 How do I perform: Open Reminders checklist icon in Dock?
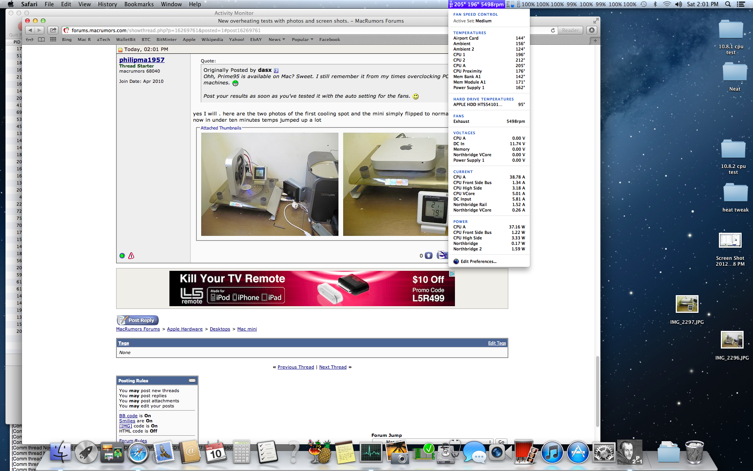point(267,452)
